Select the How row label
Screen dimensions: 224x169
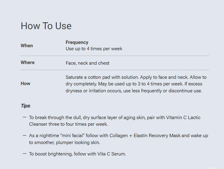(x=25, y=84)
